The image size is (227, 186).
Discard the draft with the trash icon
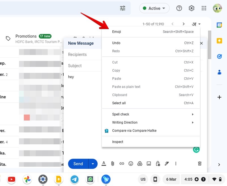(x=199, y=164)
